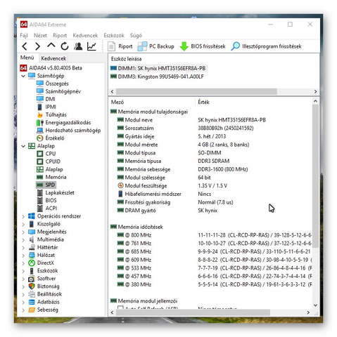Click the Mező column header
The image size is (337, 337).
point(152,102)
